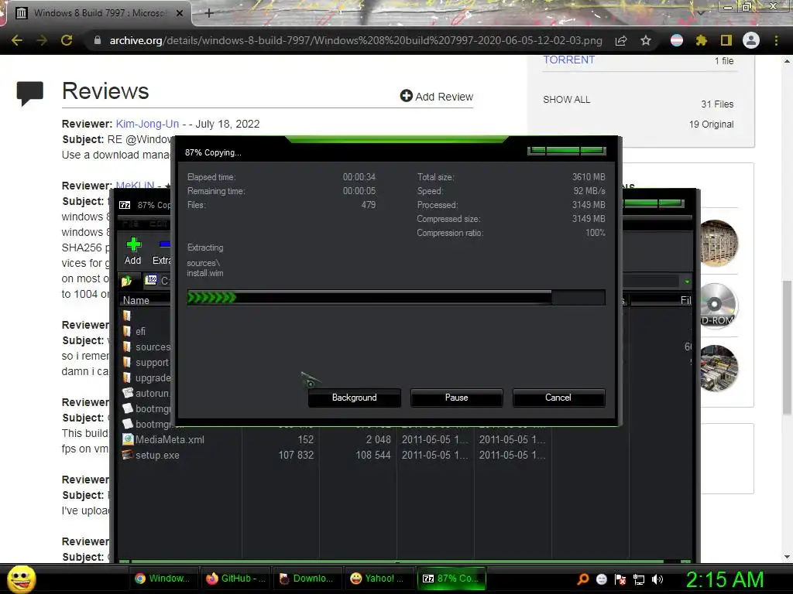Viewport: 793px width, 594px height.
Task: Click the CD-ROM thumbnail on archive page
Action: click(x=718, y=306)
